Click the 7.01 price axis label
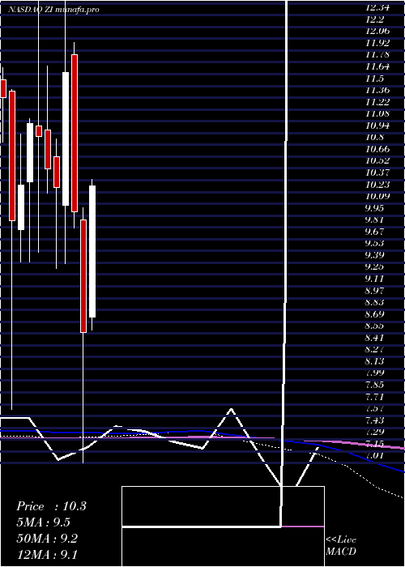Screen dimensions: 405x567 [x=374, y=455]
